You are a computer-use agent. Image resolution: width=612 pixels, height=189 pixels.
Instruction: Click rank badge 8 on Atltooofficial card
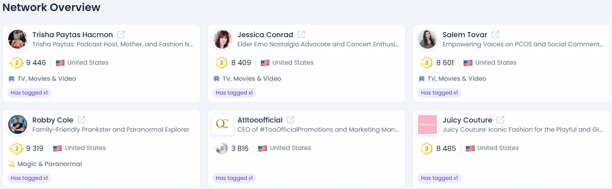[x=221, y=148]
